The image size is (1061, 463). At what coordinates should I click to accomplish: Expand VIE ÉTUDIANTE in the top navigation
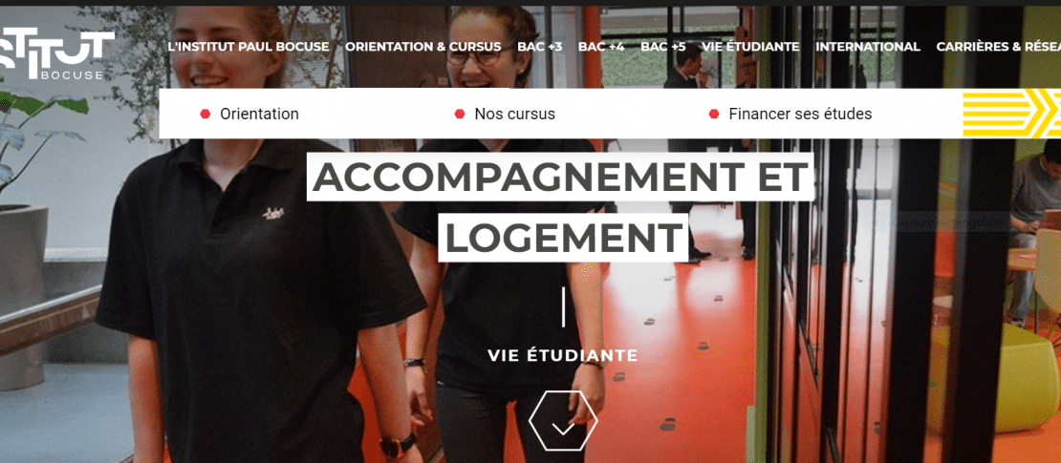(750, 47)
